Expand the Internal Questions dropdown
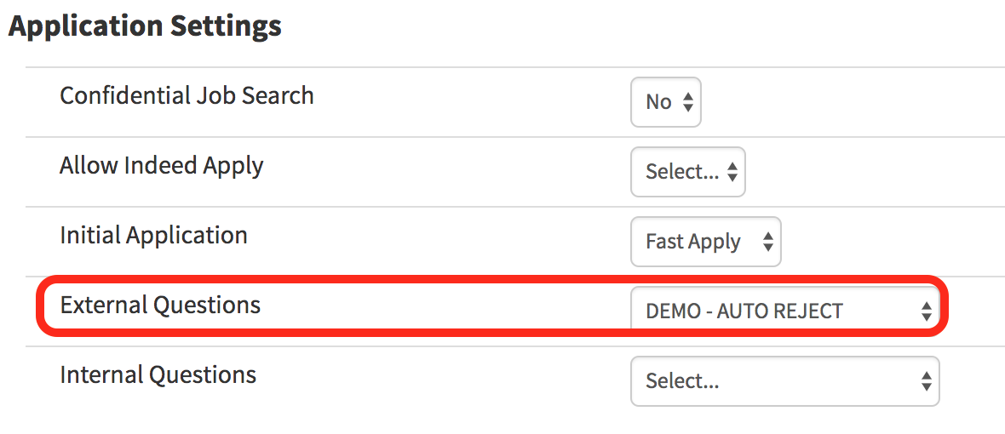This screenshot has width=1005, height=434. (784, 381)
